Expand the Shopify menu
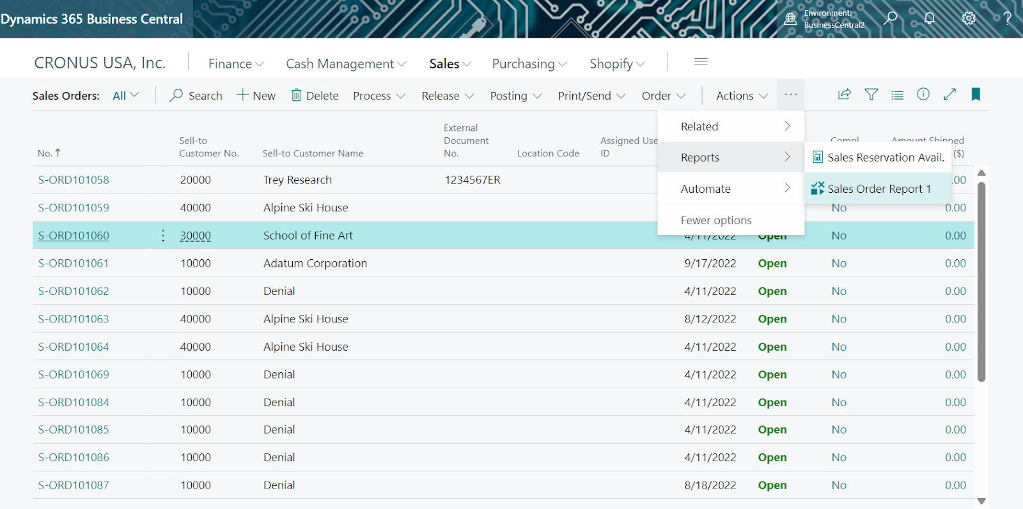The width and height of the screenshot is (1023, 509). (617, 64)
